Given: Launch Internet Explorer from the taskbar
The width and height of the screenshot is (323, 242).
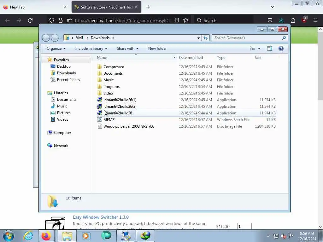Looking at the screenshot, I should pyautogui.click(x=28, y=236).
